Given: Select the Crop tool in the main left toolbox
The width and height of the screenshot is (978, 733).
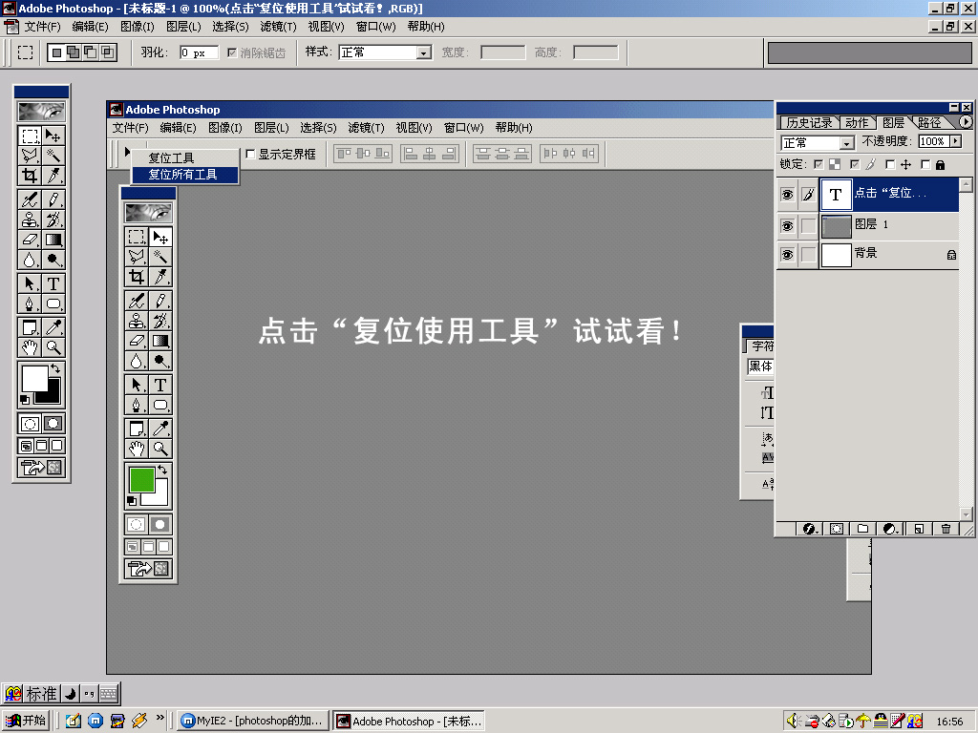Looking at the screenshot, I should click(30, 176).
